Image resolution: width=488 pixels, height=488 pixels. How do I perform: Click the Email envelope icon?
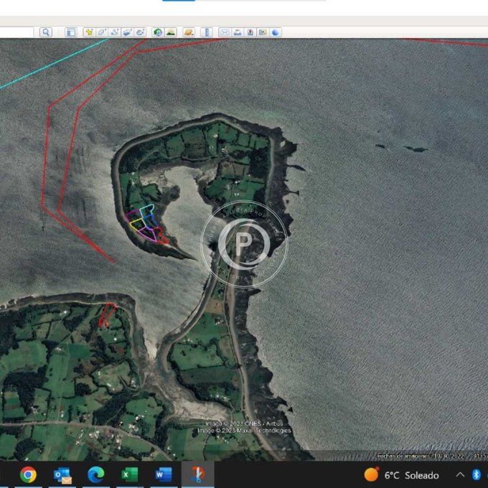click(x=225, y=32)
